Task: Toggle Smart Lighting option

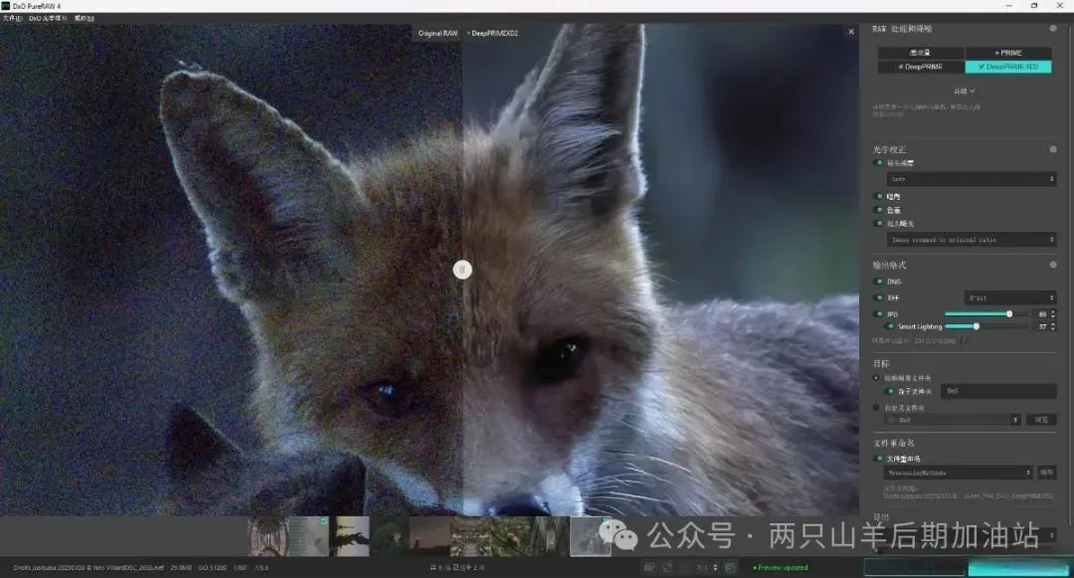Action: pyautogui.click(x=890, y=326)
